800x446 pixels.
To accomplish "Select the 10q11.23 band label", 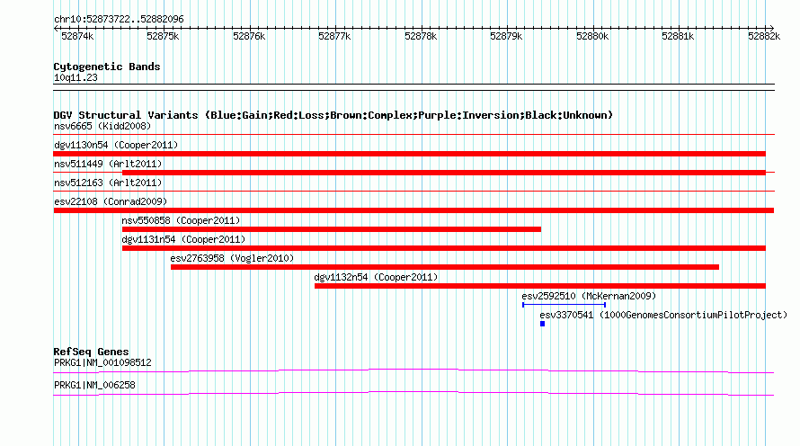I will pyautogui.click(x=76, y=78).
